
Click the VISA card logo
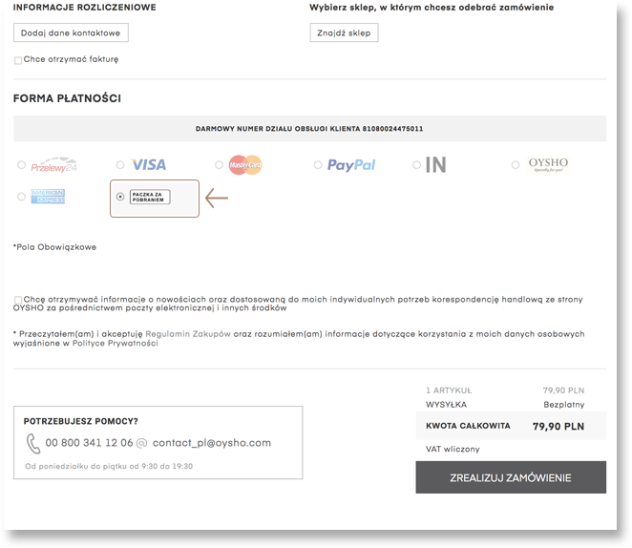click(149, 165)
